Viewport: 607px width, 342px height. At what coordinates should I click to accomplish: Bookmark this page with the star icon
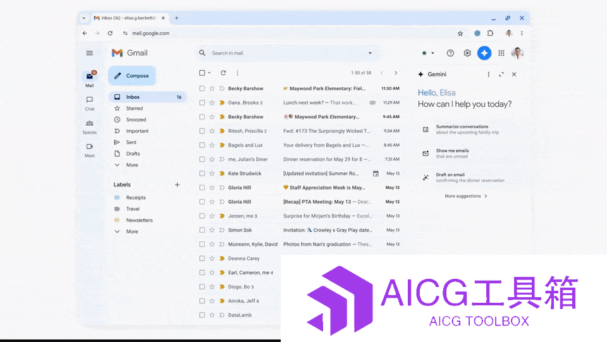pyautogui.click(x=460, y=34)
